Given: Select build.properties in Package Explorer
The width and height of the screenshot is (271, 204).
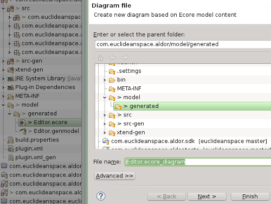Looking at the screenshot, I should click(x=37, y=140).
